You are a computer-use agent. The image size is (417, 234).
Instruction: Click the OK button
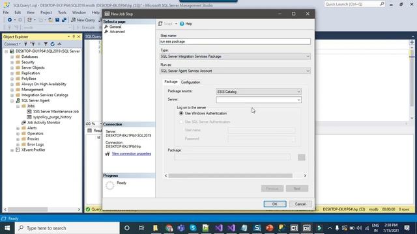tap(275, 204)
